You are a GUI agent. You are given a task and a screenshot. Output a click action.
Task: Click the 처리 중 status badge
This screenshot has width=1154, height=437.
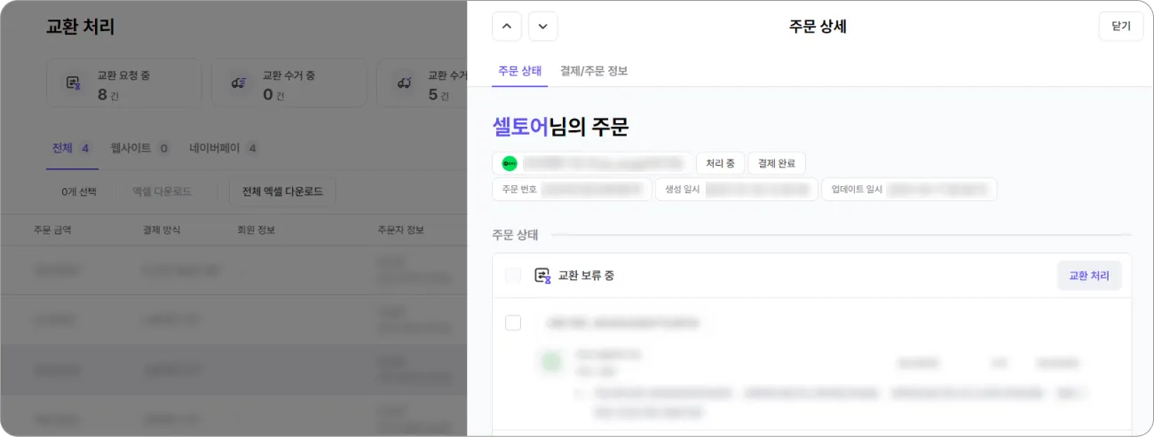coord(720,163)
